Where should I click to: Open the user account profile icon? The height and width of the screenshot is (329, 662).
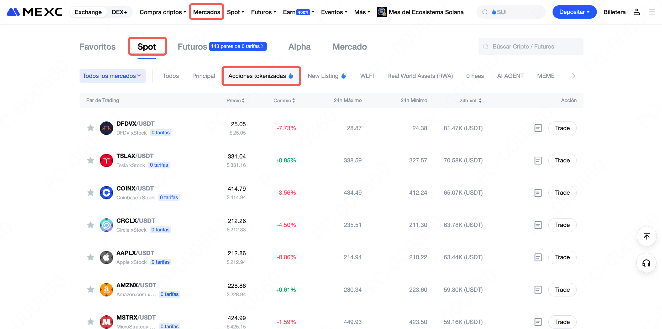point(637,12)
